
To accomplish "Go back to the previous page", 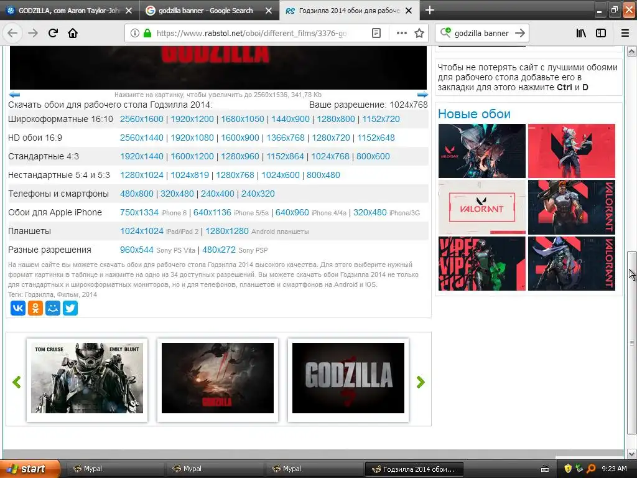I will [x=12, y=33].
